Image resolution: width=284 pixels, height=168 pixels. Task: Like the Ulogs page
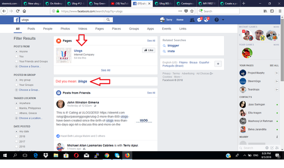(x=149, y=50)
